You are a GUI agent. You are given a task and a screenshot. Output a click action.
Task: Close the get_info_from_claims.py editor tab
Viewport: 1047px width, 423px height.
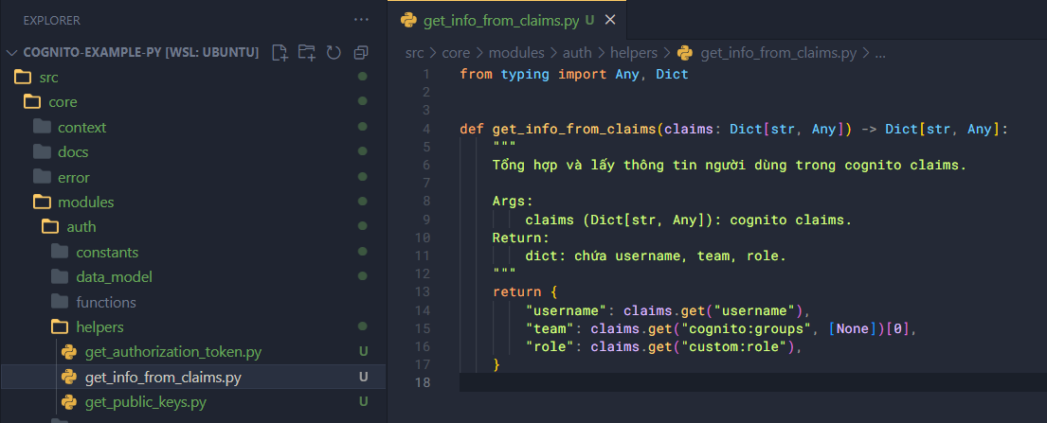pos(610,20)
